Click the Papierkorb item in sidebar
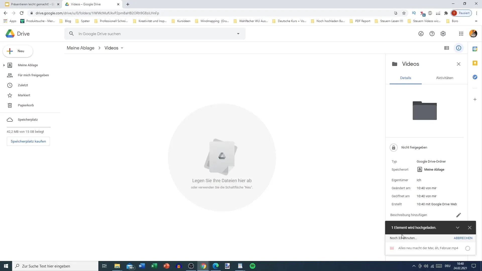 click(26, 105)
